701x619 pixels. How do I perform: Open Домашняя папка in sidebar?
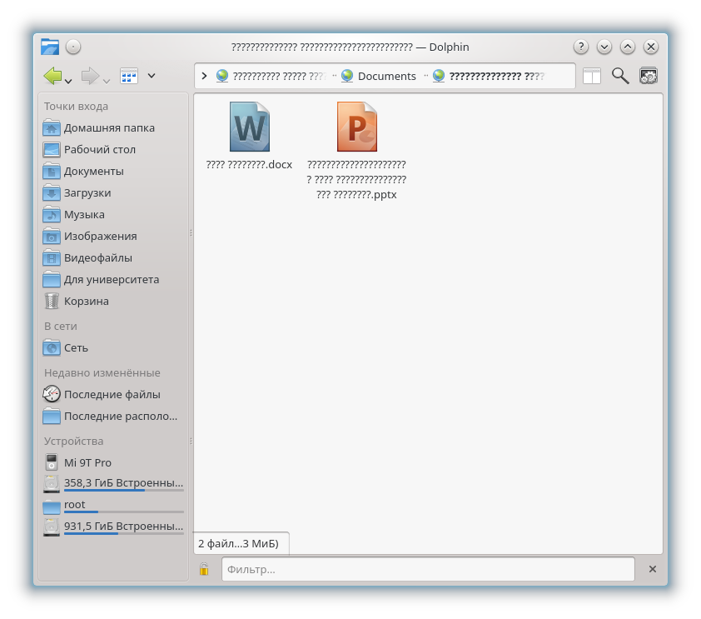(108, 128)
